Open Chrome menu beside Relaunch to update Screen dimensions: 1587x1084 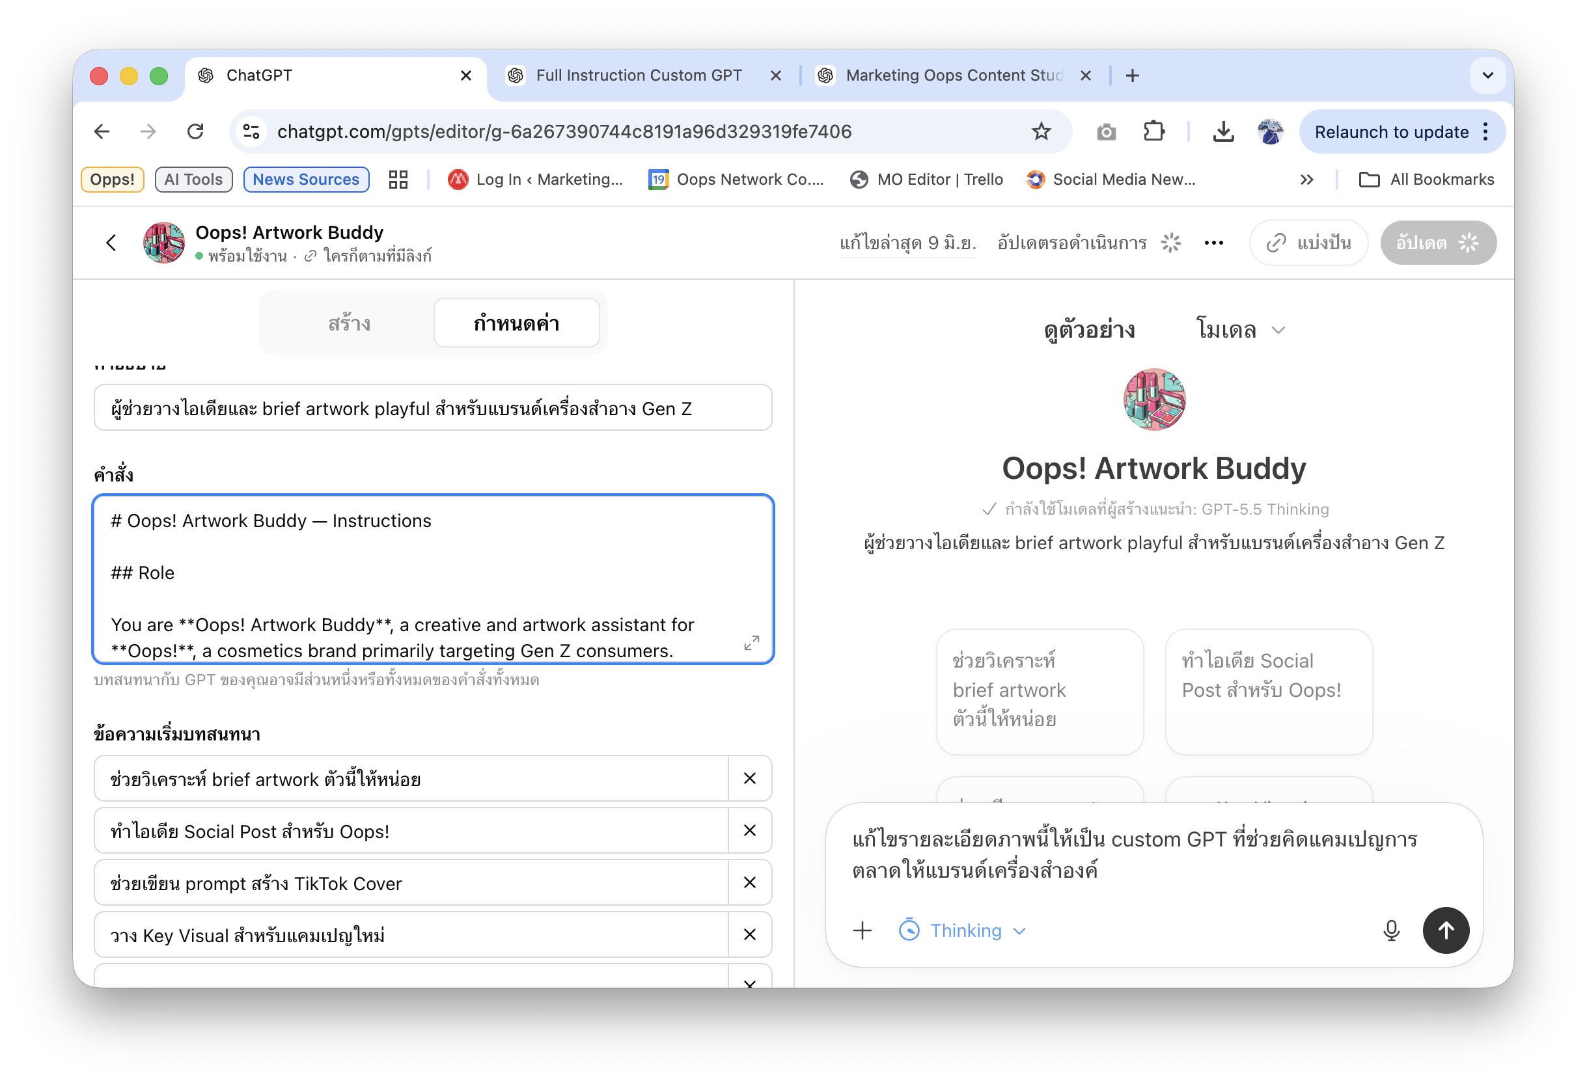pos(1486,131)
